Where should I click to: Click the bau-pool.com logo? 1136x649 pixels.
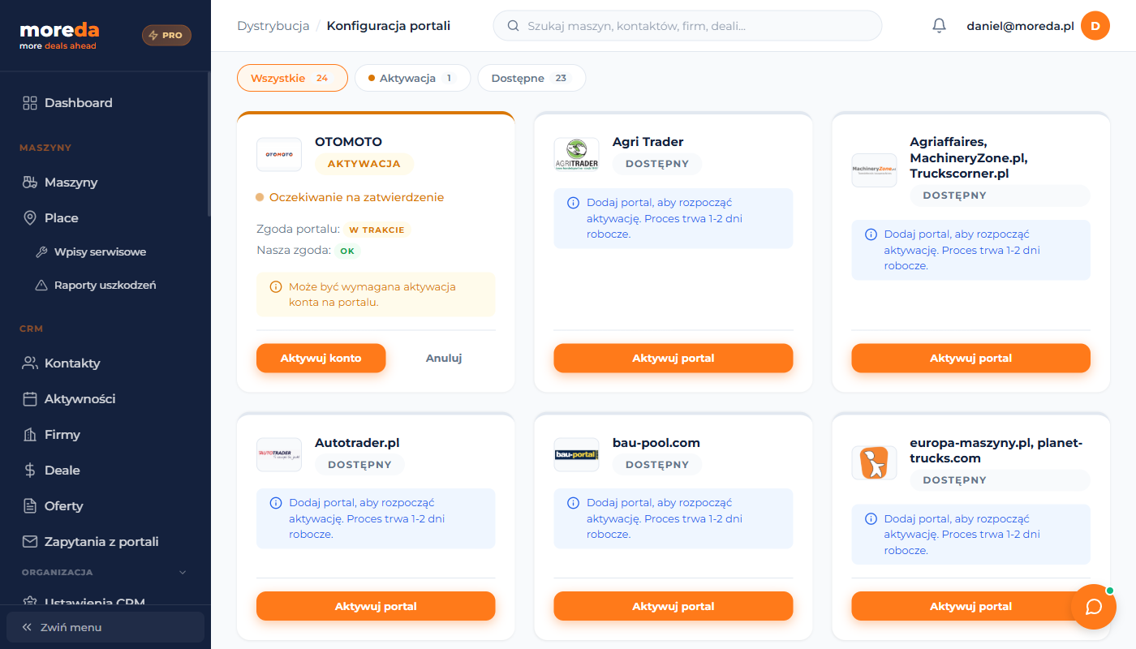(x=577, y=455)
